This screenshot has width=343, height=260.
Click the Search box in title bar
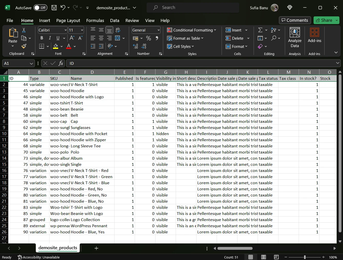click(x=193, y=8)
